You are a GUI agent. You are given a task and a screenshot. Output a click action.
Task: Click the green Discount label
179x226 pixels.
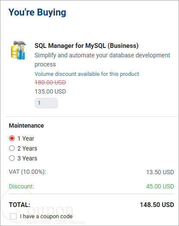[21, 186]
